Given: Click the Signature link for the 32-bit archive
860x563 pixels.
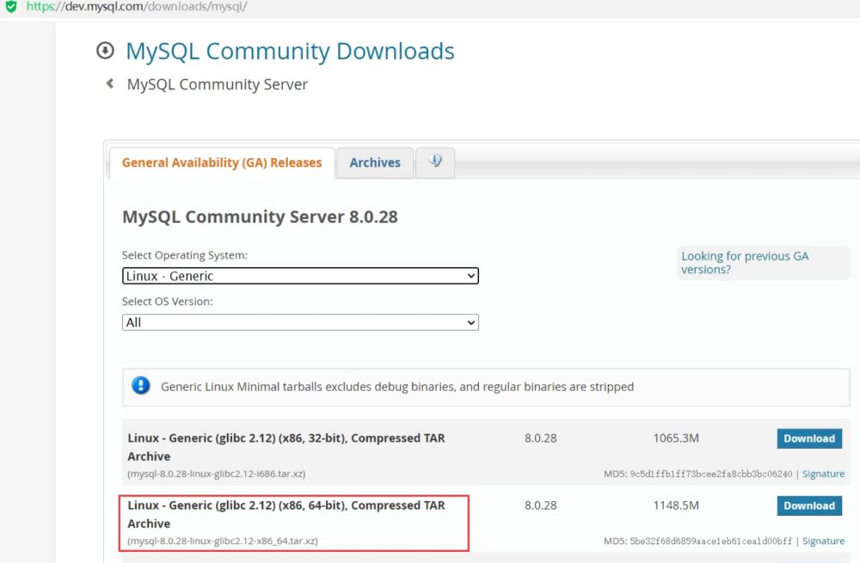Looking at the screenshot, I should click(x=823, y=473).
